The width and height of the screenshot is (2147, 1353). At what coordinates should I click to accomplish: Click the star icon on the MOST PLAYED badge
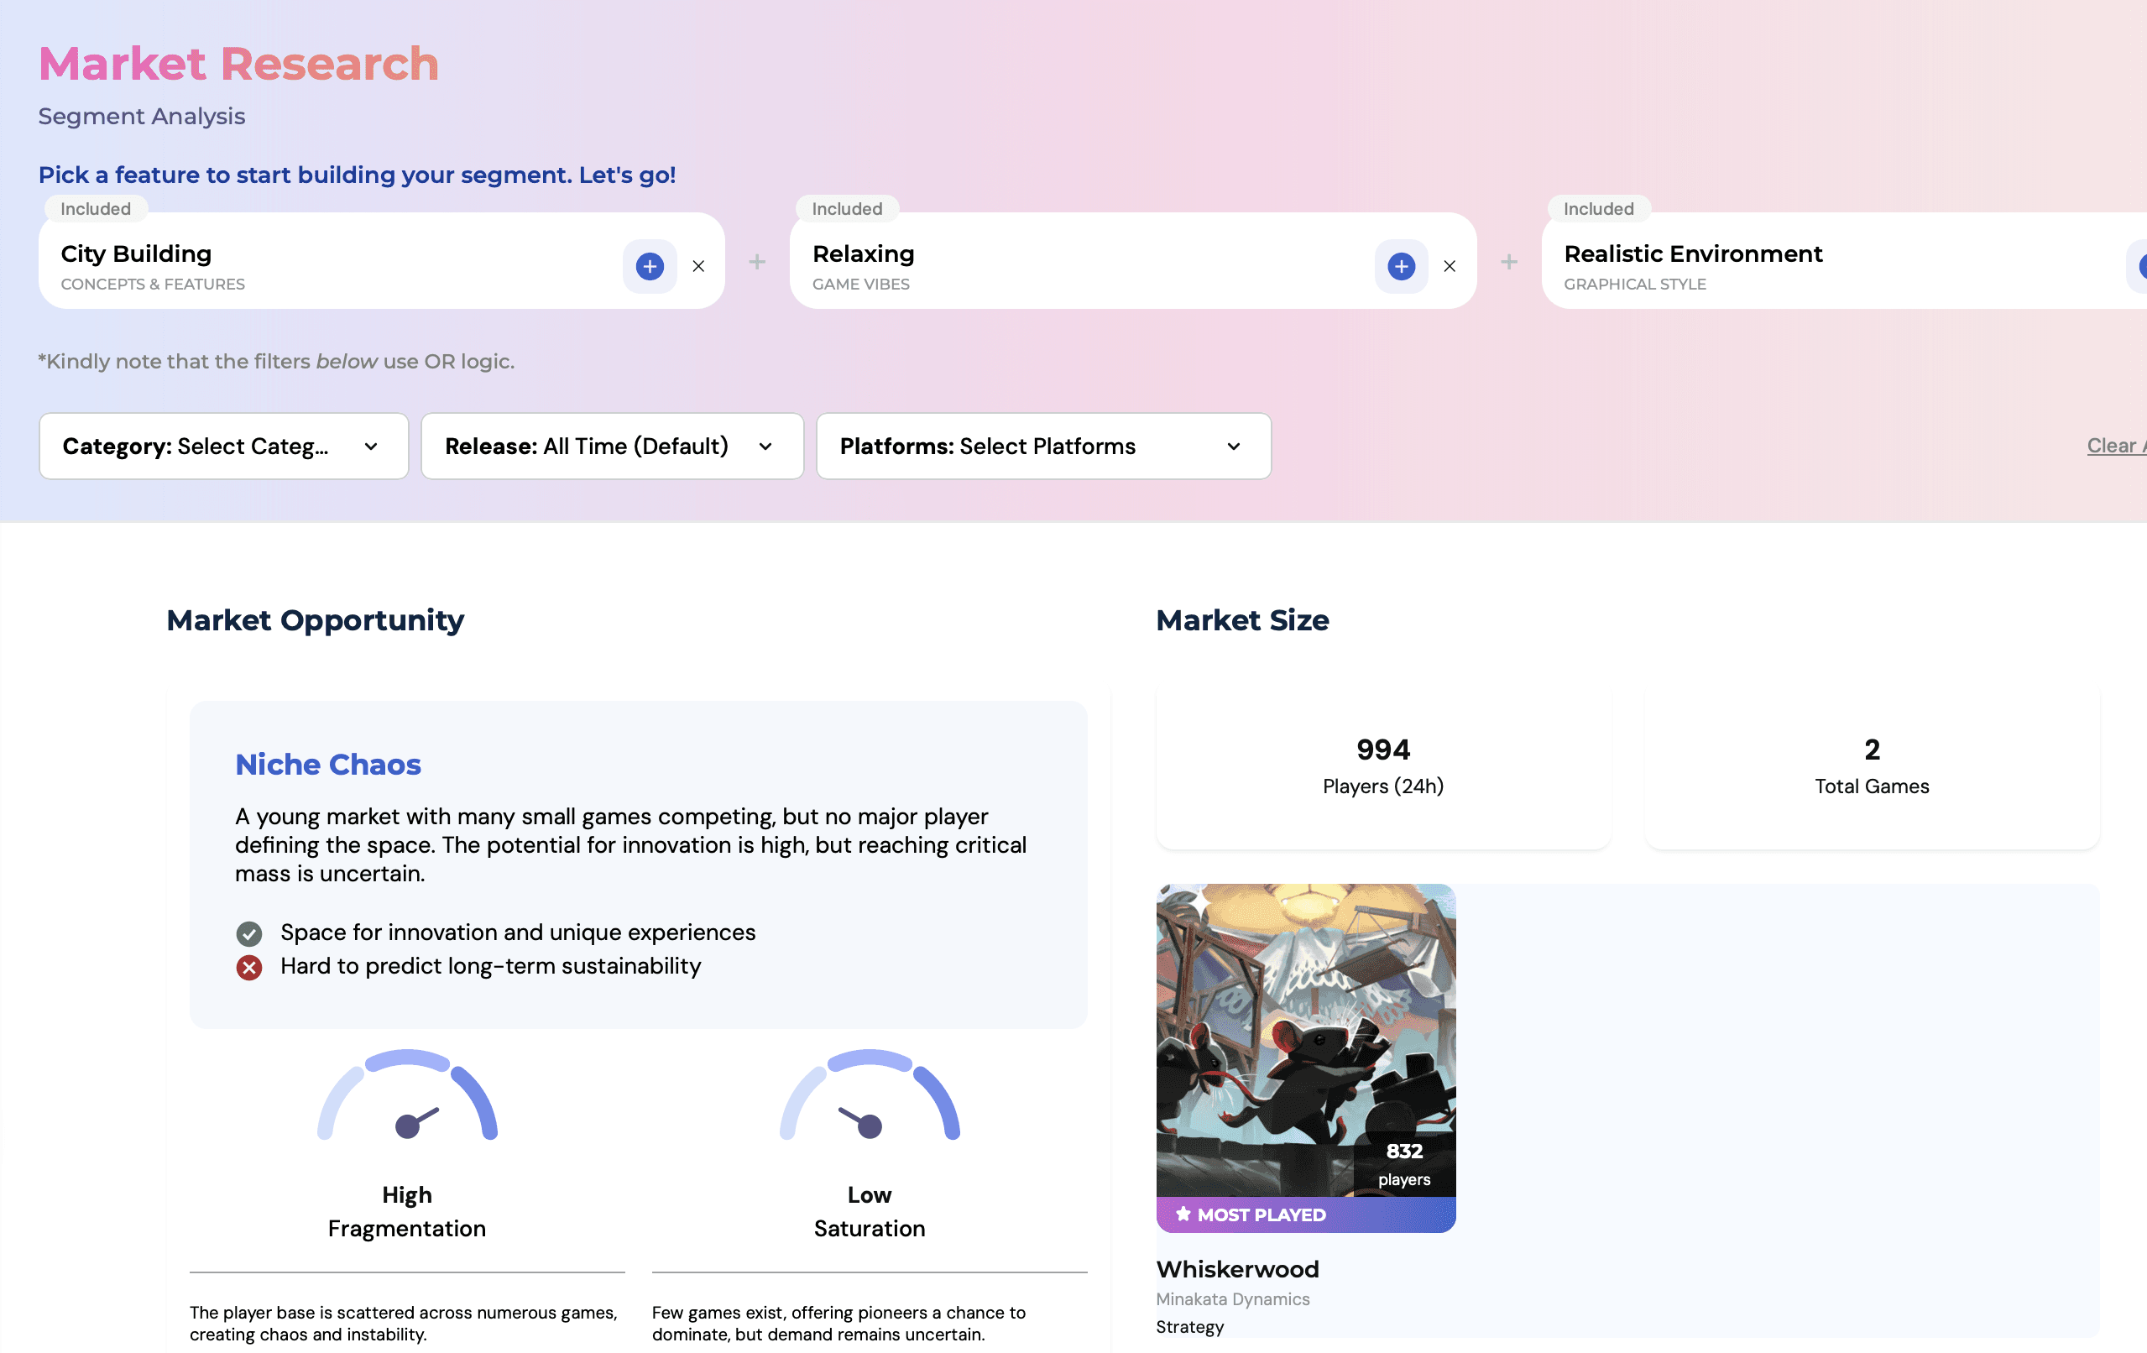pos(1184,1213)
